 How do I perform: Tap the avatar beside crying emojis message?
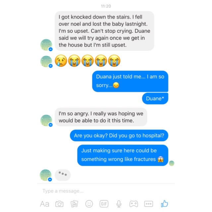(46, 62)
